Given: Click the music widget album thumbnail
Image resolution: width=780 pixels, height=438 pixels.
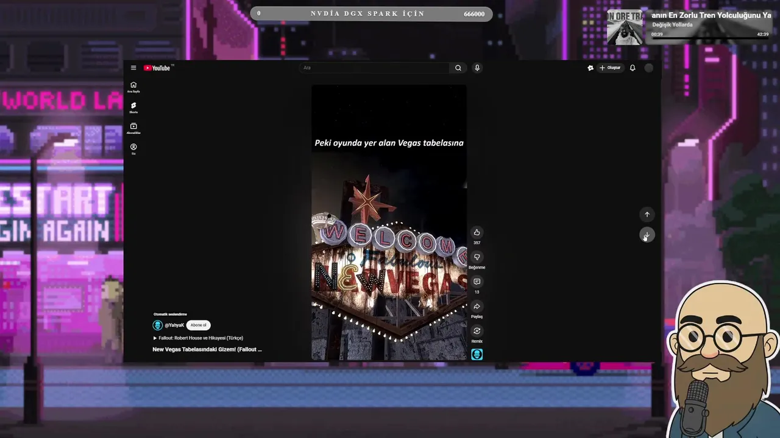Looking at the screenshot, I should (624, 27).
